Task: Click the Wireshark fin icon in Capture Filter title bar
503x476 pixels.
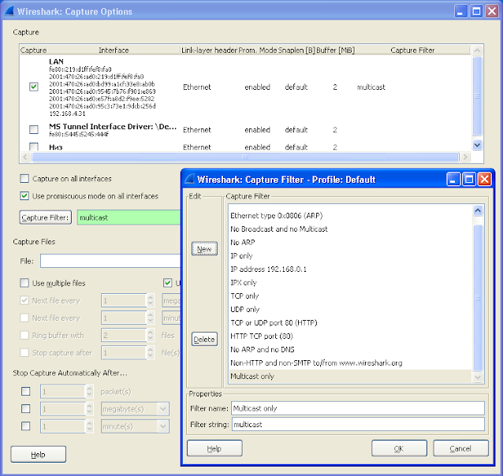Action: pos(189,179)
